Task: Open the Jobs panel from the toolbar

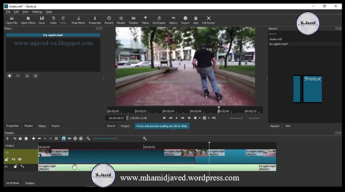Action: [196, 20]
